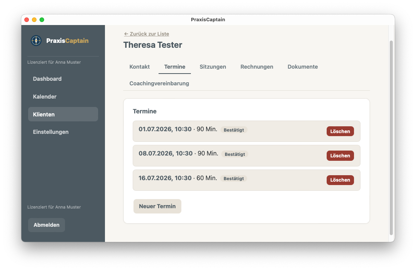Click the Abmelden button
Viewport: 416px width, 270px height.
click(46, 225)
